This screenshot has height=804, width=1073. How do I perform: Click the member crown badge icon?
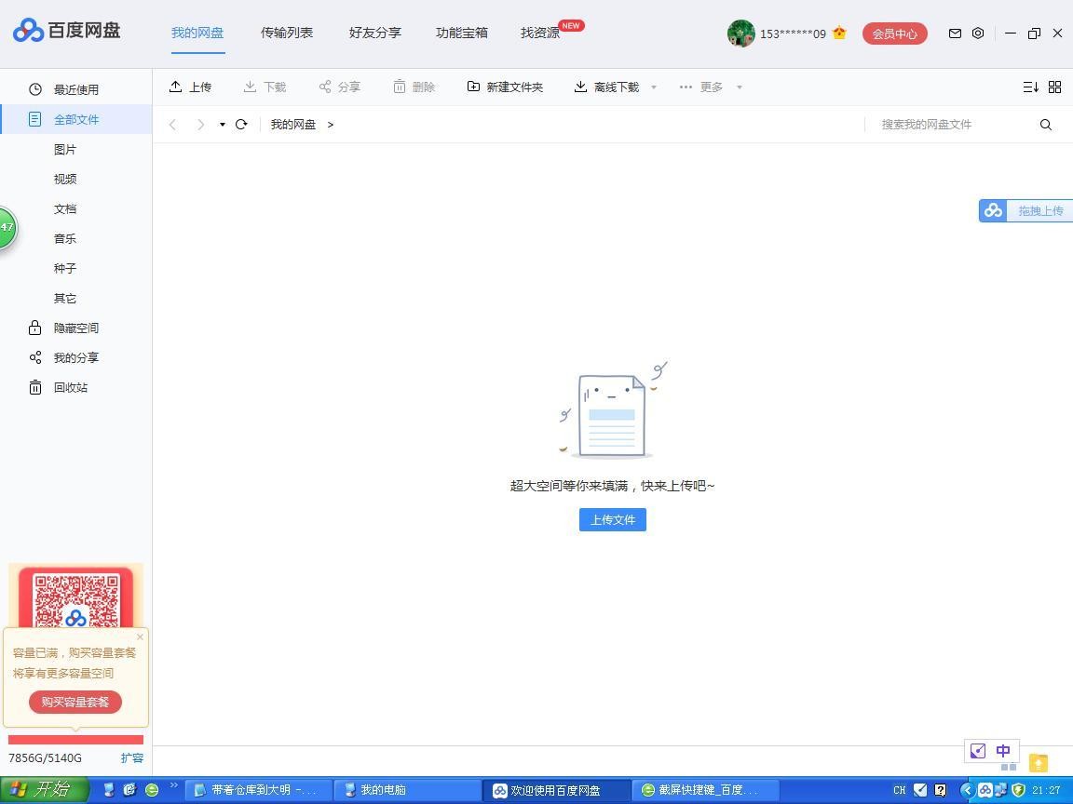[839, 33]
